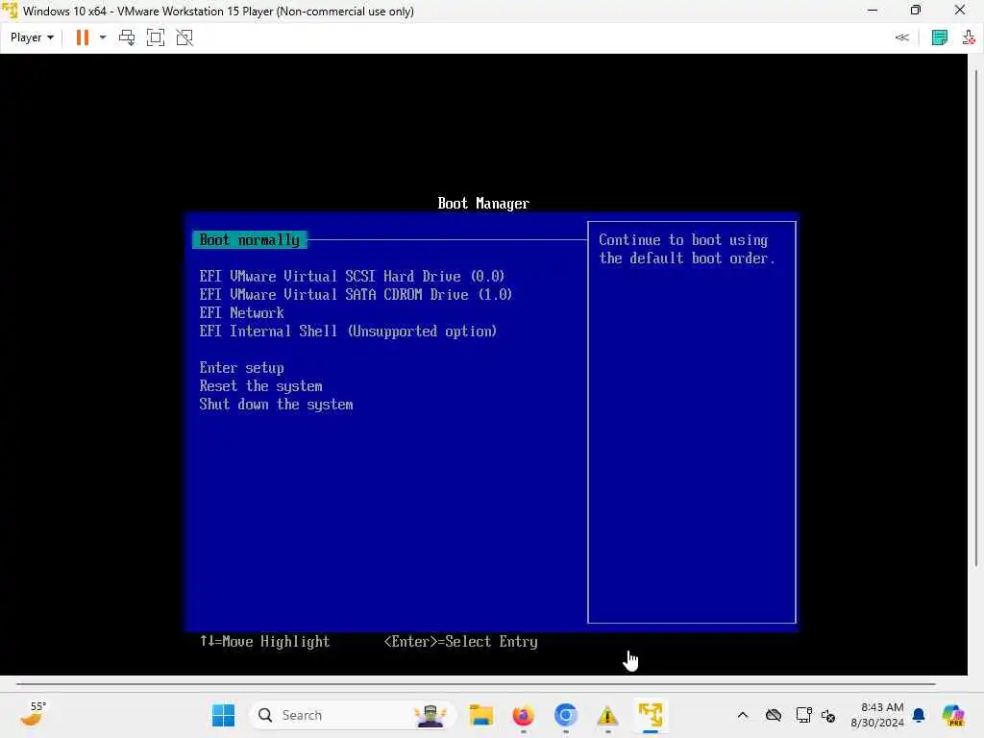Send Ctrl+Alt+Del to the VM

127,37
